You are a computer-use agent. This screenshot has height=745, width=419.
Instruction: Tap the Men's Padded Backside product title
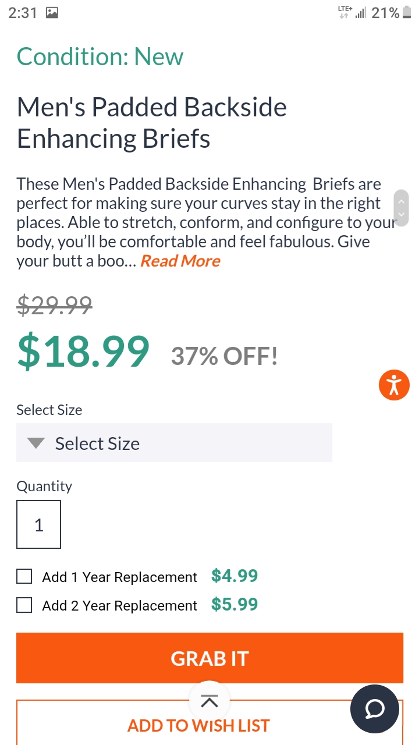coord(151,123)
